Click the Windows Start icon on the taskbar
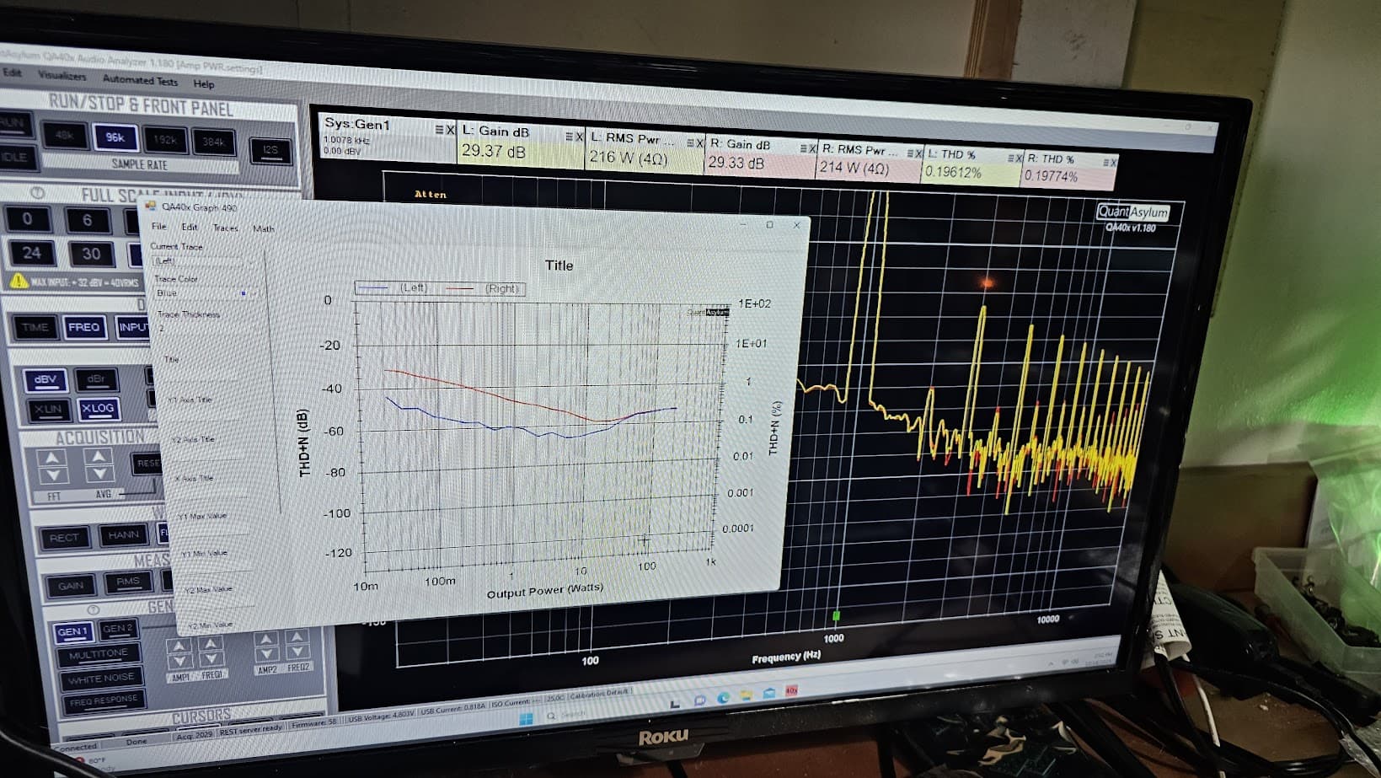The width and height of the screenshot is (1381, 778). (527, 718)
